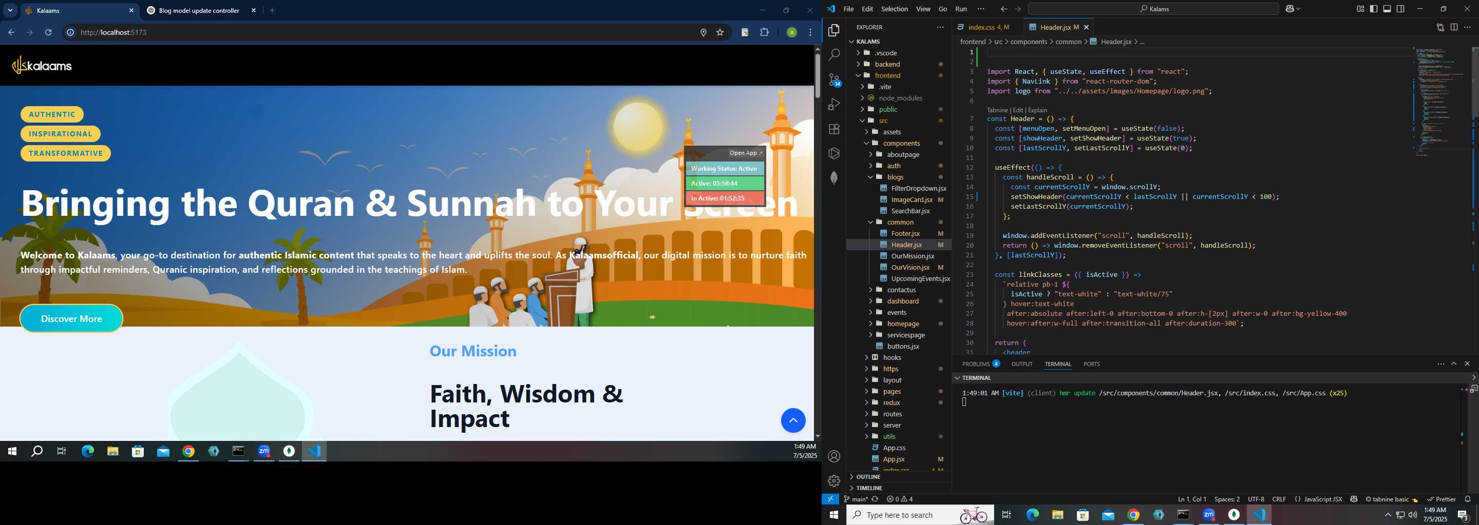This screenshot has width=1479, height=525.
Task: Go back using the VS Code navigation arrow
Action: [x=1003, y=9]
